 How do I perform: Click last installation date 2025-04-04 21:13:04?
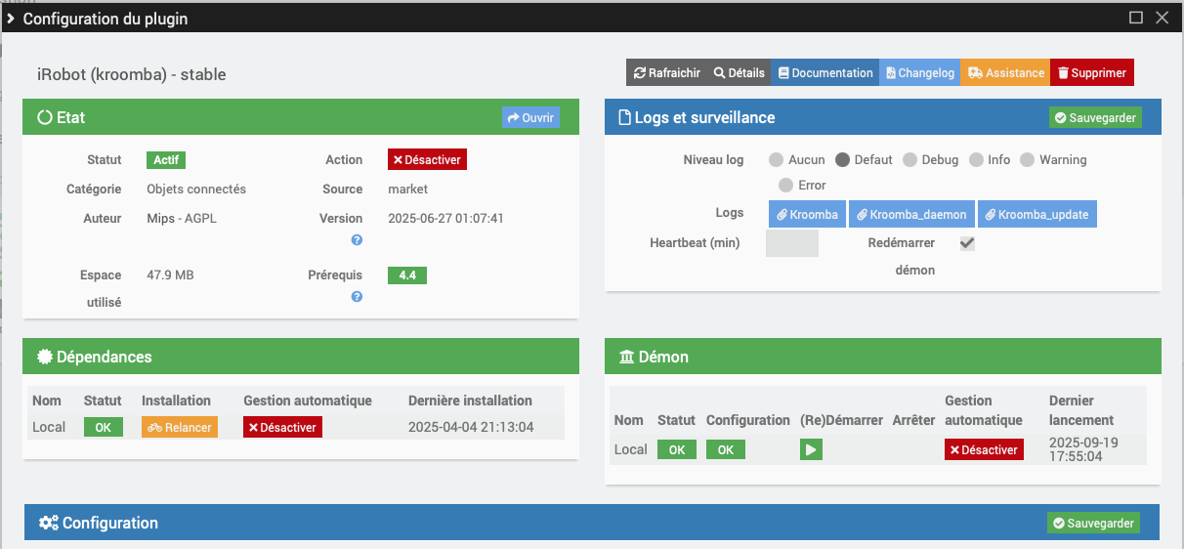pos(471,427)
